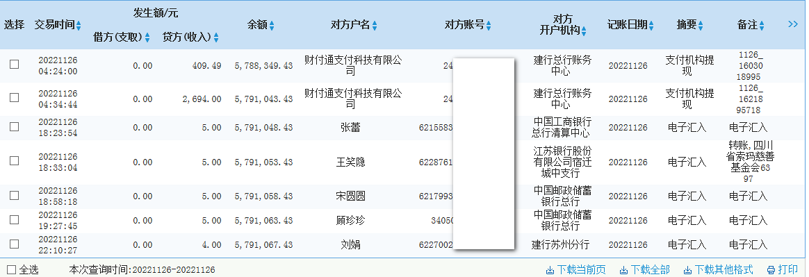Click 中国工商银行总行清算中心 institution cell
Image resolution: width=809 pixels, height=277 pixels.
tap(562, 128)
